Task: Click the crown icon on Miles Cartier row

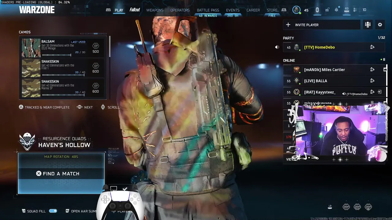Action: (x=385, y=70)
